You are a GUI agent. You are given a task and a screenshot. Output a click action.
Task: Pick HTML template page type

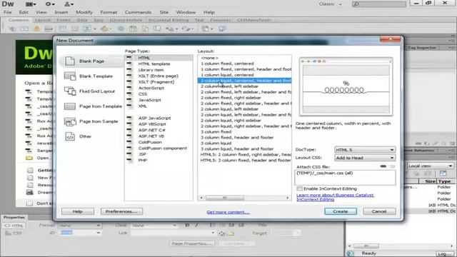pyautogui.click(x=154, y=64)
